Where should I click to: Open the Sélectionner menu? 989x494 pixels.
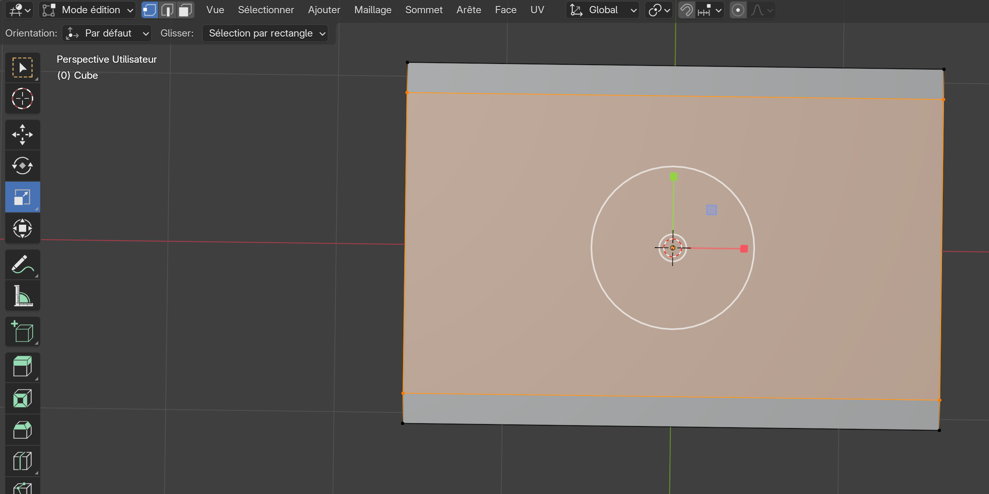[266, 10]
